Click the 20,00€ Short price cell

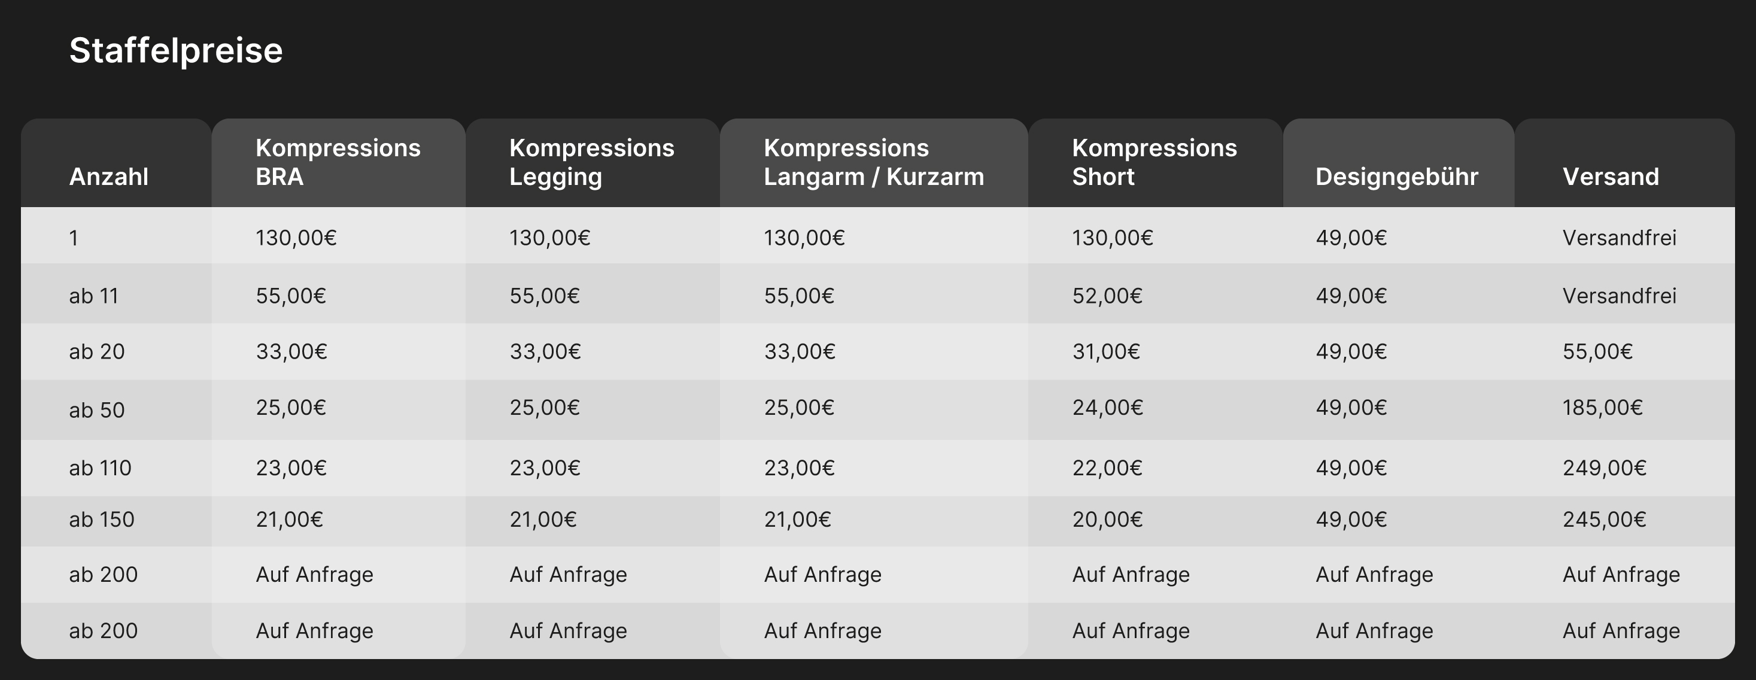click(x=1107, y=520)
